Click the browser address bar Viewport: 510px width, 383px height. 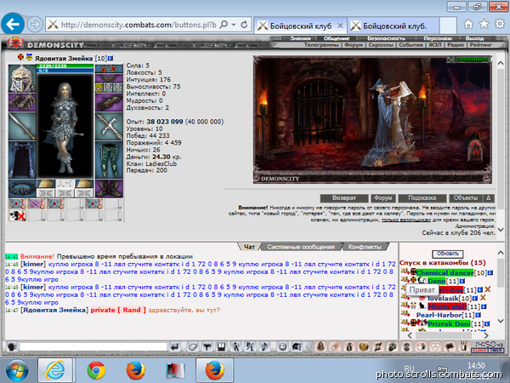point(139,25)
